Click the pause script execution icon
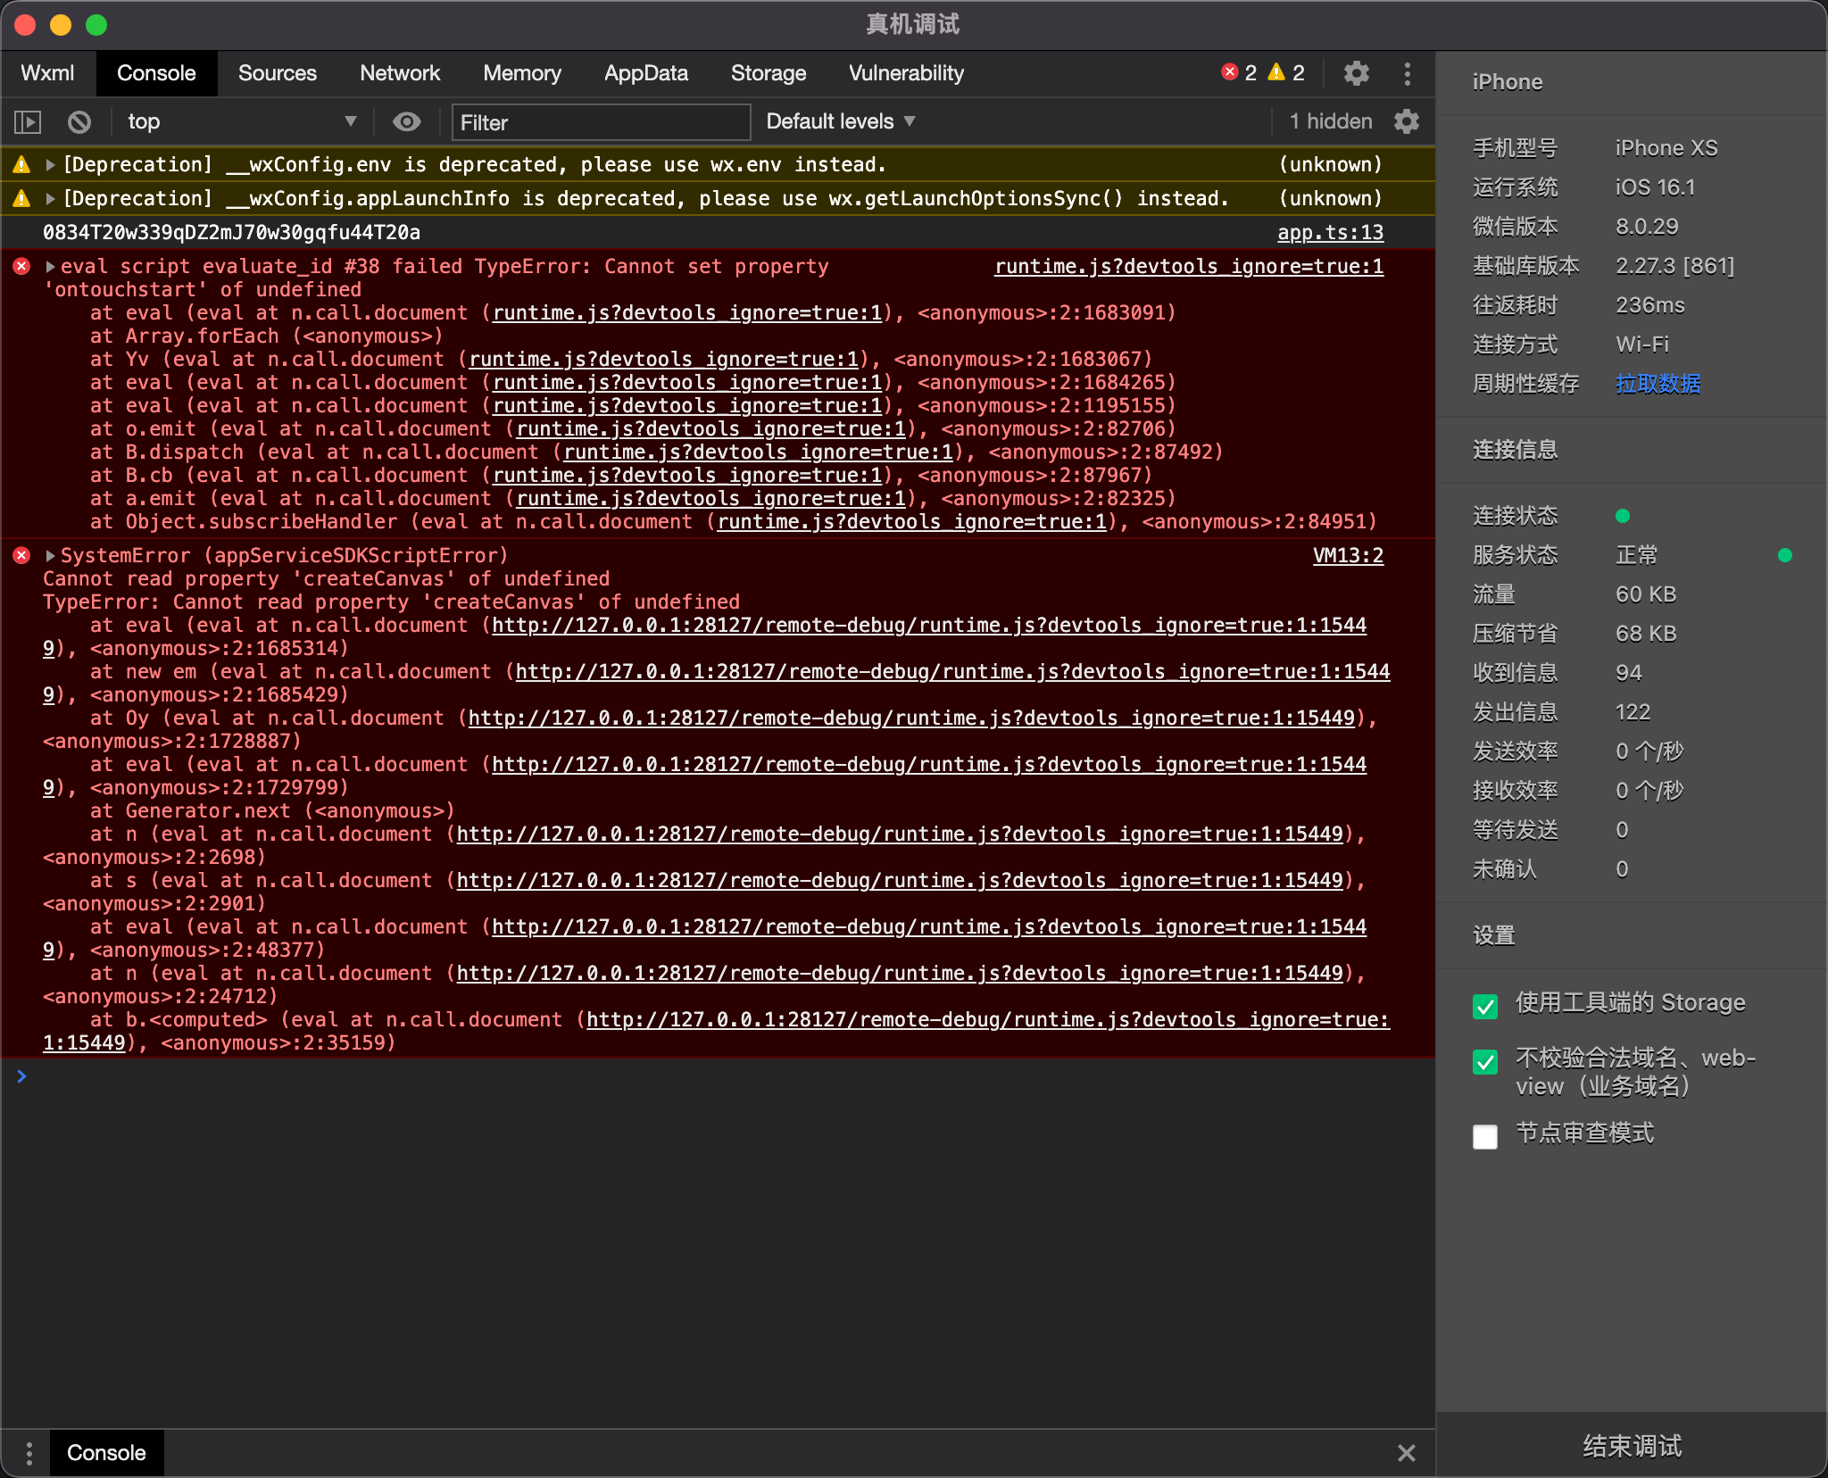1828x1478 pixels. coord(30,120)
